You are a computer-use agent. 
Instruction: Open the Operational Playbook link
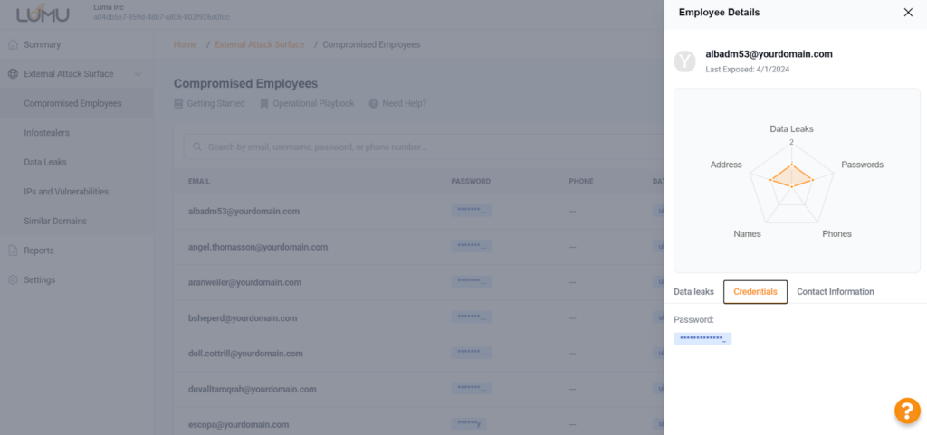coord(312,104)
